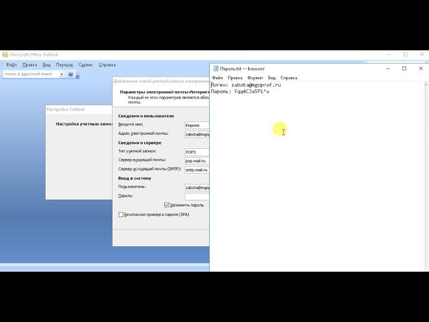Open the Файл menu in Outlook

12,65
